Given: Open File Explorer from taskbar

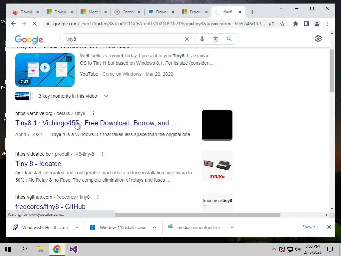Looking at the screenshot, I should (40, 249).
